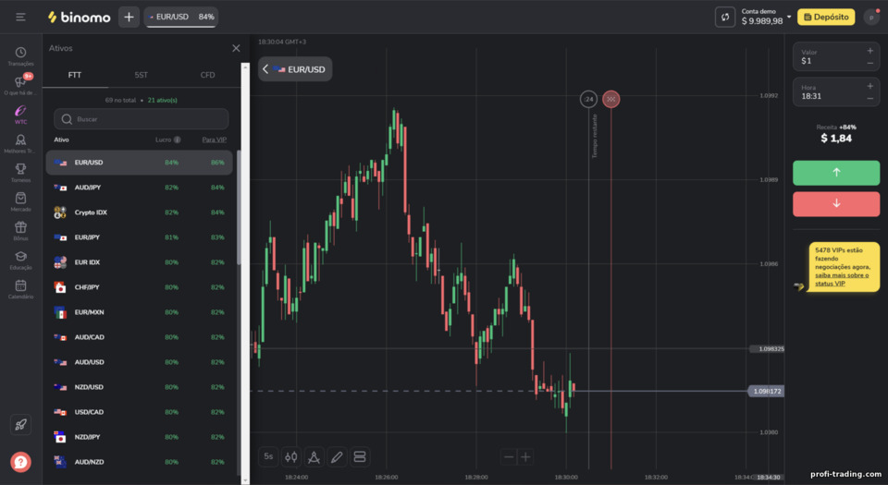
Task: Select the drawing pencil tool
Action: point(337,456)
